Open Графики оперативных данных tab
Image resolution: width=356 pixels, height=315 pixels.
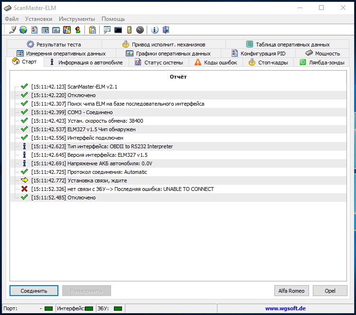click(x=168, y=54)
